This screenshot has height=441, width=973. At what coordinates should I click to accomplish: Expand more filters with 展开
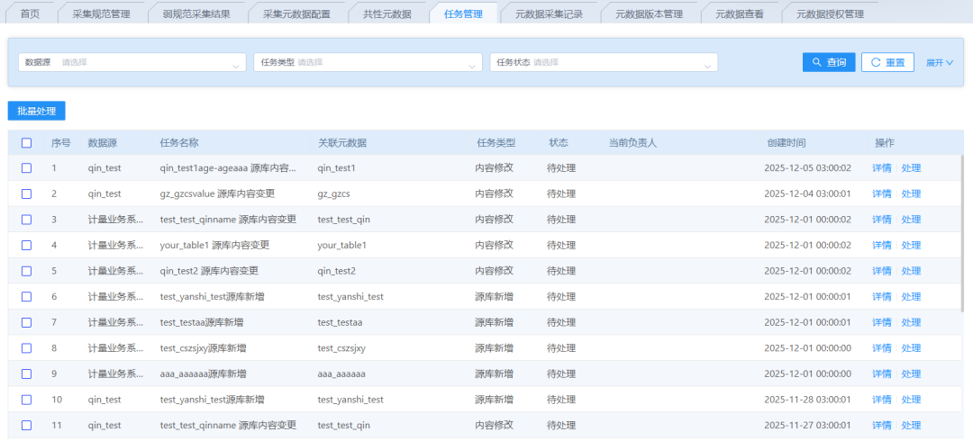939,63
